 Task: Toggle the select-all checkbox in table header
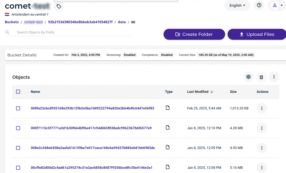click(x=18, y=92)
